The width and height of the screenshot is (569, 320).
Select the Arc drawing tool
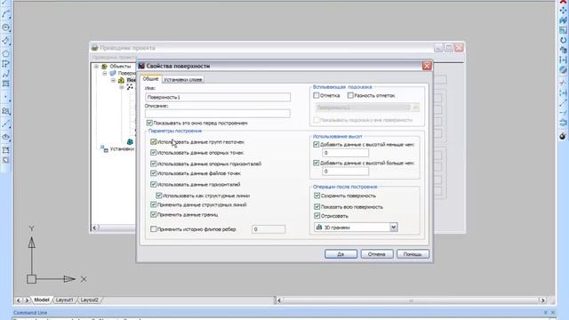pyautogui.click(x=5, y=14)
